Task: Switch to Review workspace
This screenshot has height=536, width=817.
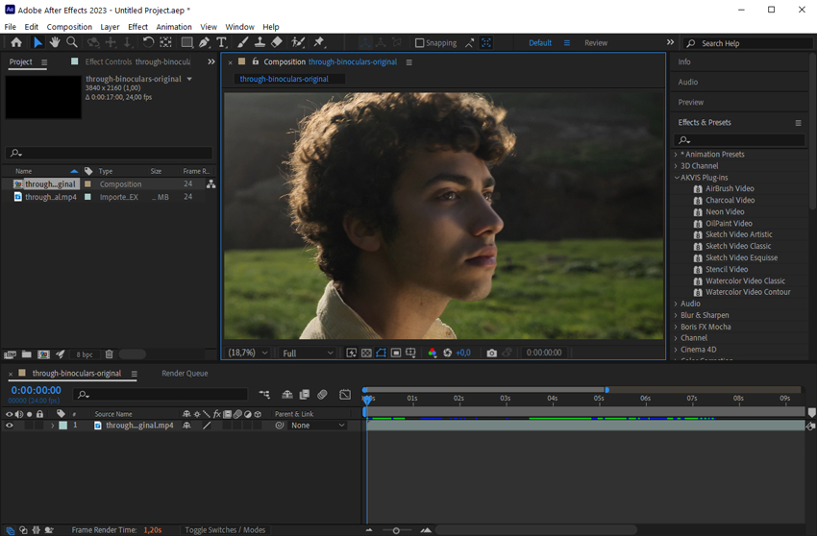Action: tap(596, 42)
